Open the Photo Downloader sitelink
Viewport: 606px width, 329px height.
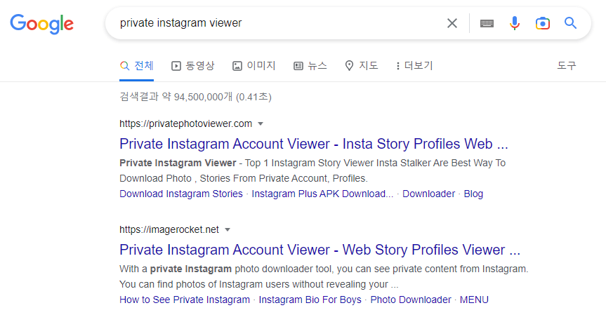click(411, 300)
